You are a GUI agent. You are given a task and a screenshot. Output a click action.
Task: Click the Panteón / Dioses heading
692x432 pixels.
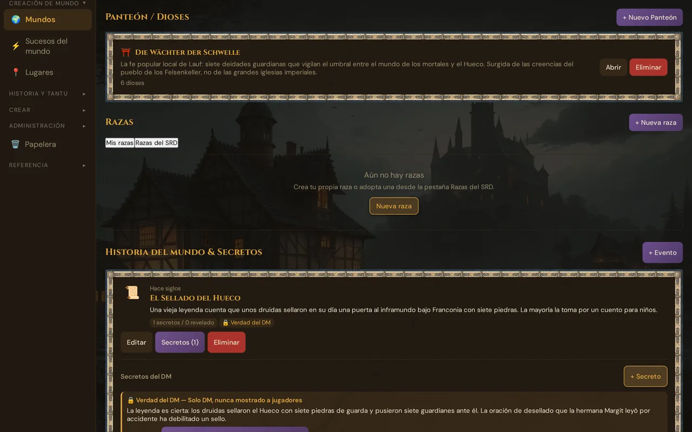click(x=147, y=17)
